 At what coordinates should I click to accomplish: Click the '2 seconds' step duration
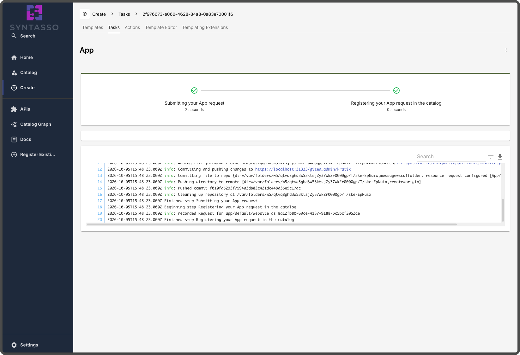point(194,110)
